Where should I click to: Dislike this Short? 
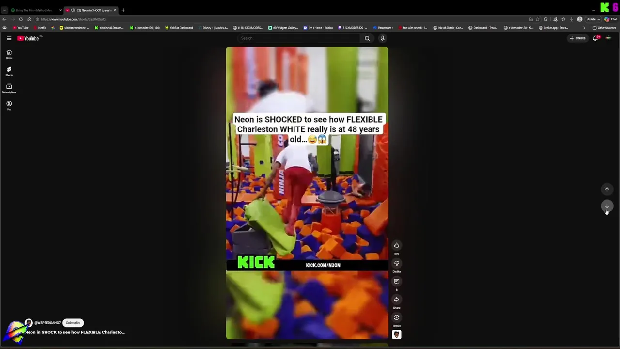click(x=396, y=263)
